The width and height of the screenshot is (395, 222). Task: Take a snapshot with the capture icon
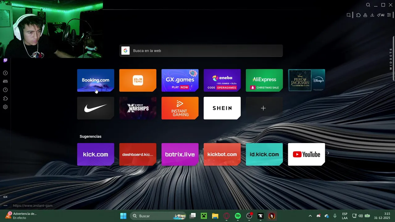[348, 15]
